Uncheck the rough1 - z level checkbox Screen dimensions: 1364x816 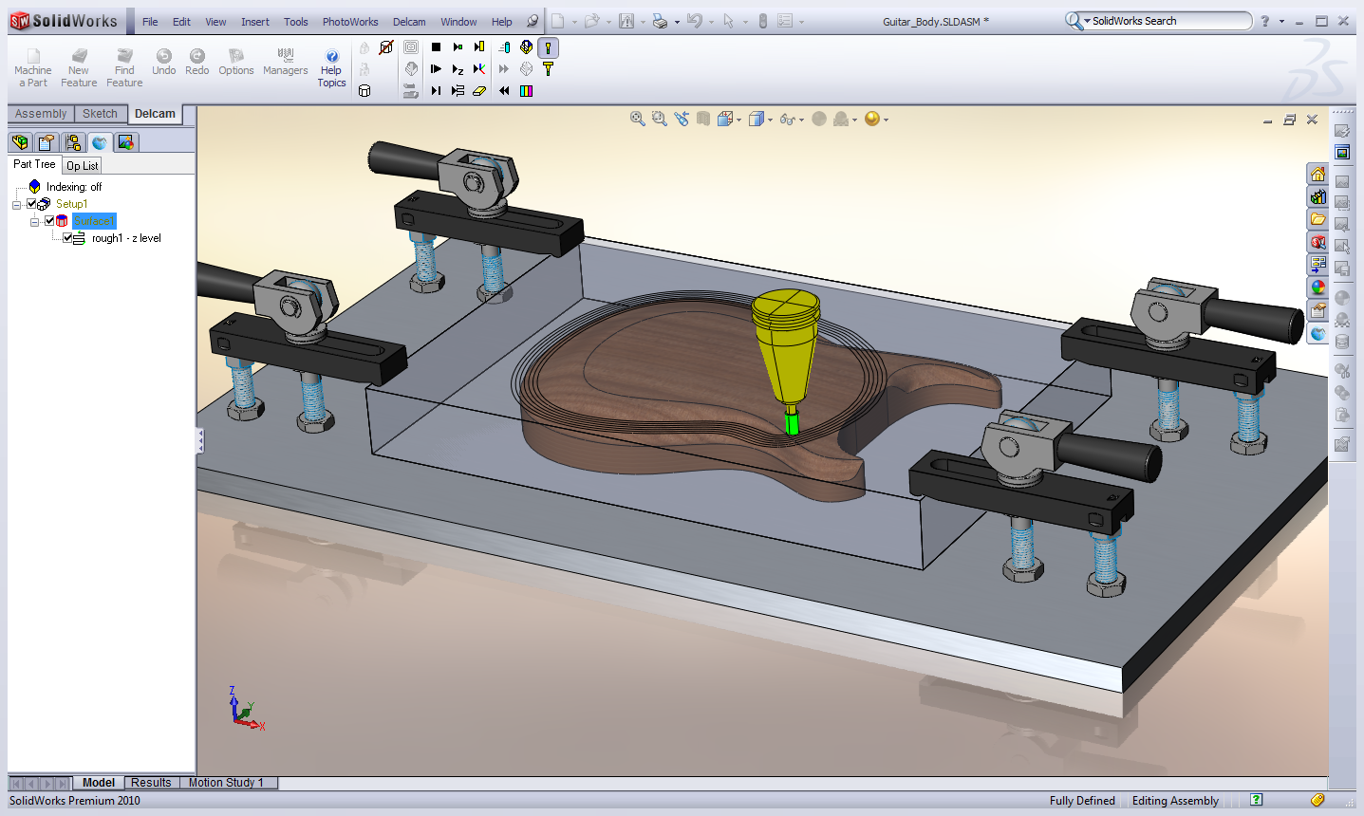tap(67, 238)
